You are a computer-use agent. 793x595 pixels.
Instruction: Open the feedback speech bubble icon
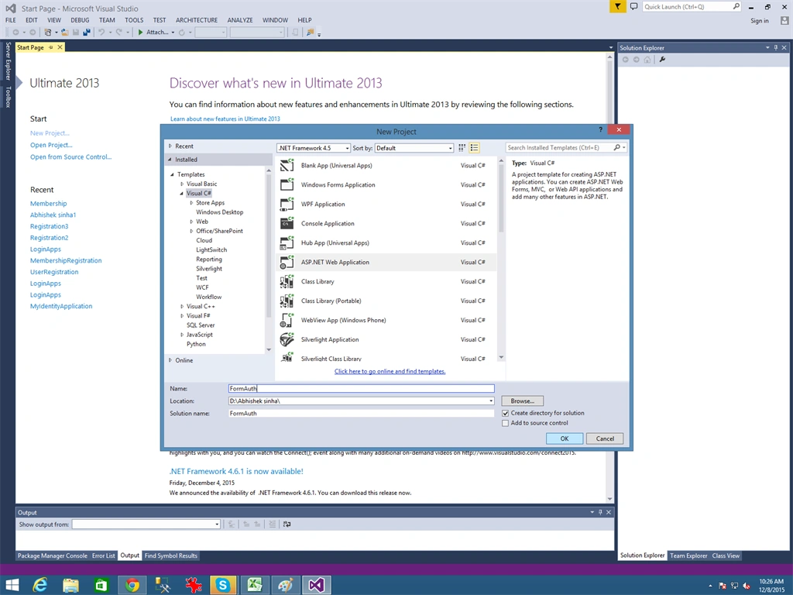pyautogui.click(x=633, y=6)
